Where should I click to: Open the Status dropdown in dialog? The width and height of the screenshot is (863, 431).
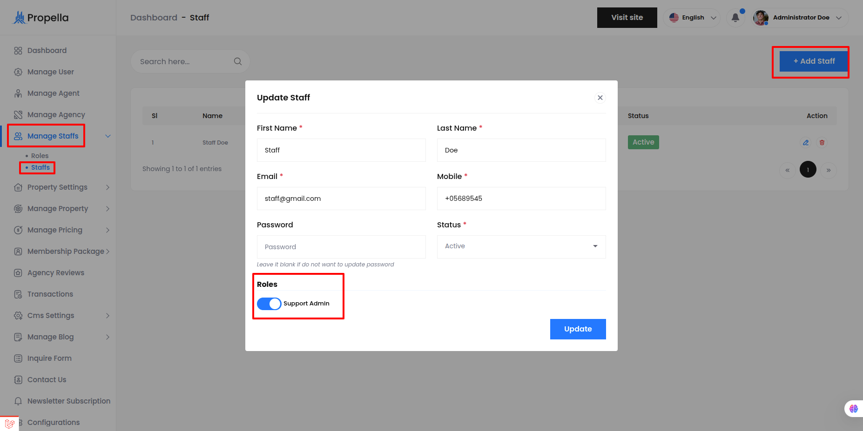[x=521, y=246]
